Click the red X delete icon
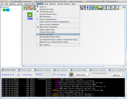Image resolution: width=127 pixels, height=99 pixels. (x=29, y=8)
